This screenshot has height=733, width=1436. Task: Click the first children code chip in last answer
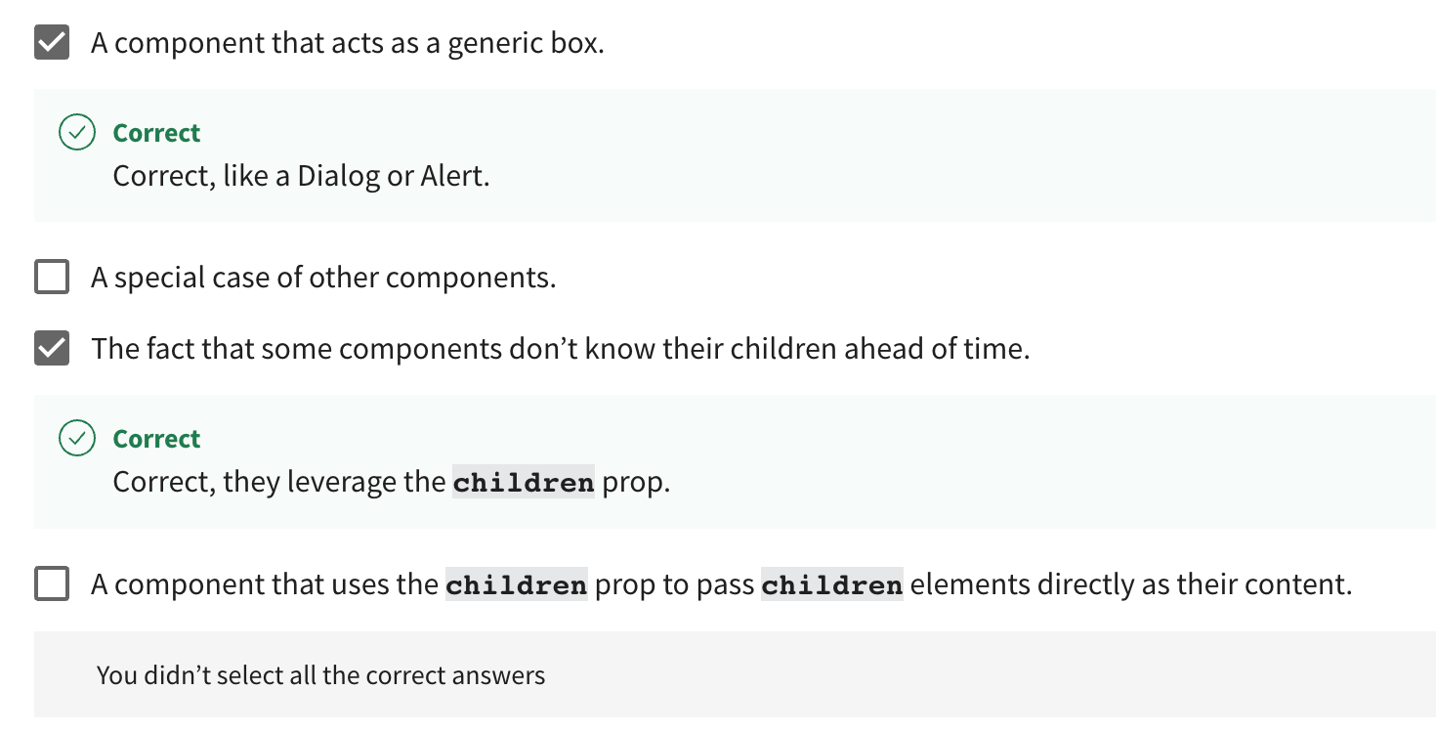[x=515, y=583]
